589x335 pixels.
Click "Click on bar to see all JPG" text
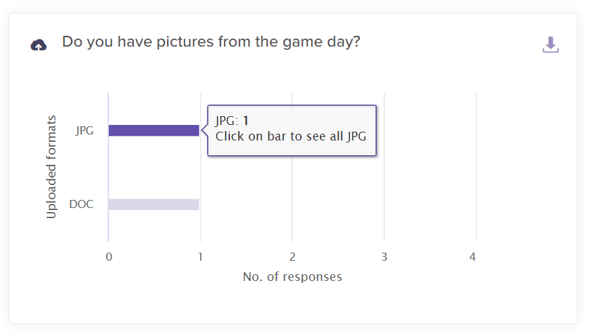pos(291,136)
